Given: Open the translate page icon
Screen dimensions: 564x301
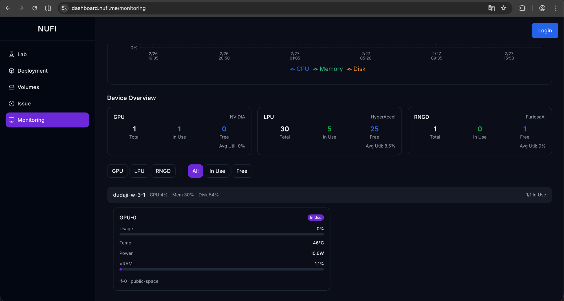Looking at the screenshot, I should click(491, 8).
